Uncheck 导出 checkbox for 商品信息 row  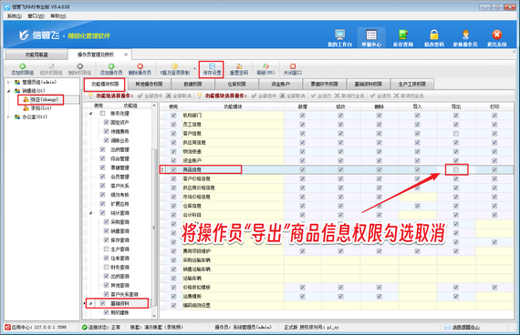[456, 170]
